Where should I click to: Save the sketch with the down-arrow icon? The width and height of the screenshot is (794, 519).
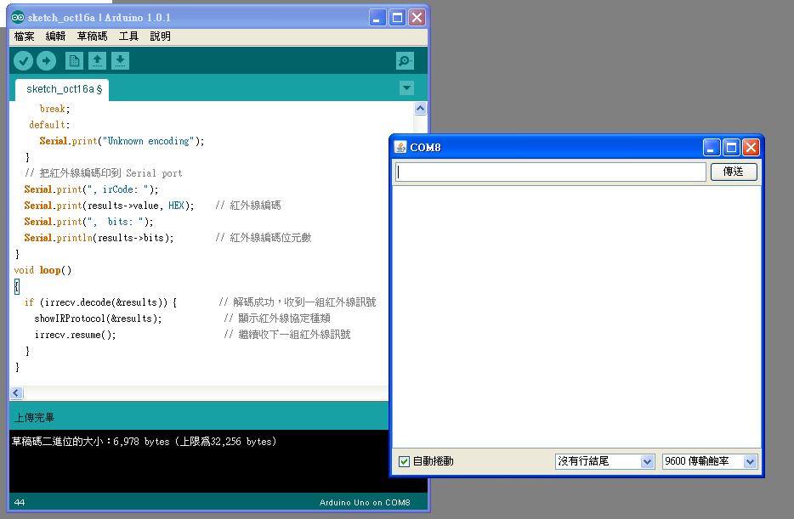click(x=120, y=61)
